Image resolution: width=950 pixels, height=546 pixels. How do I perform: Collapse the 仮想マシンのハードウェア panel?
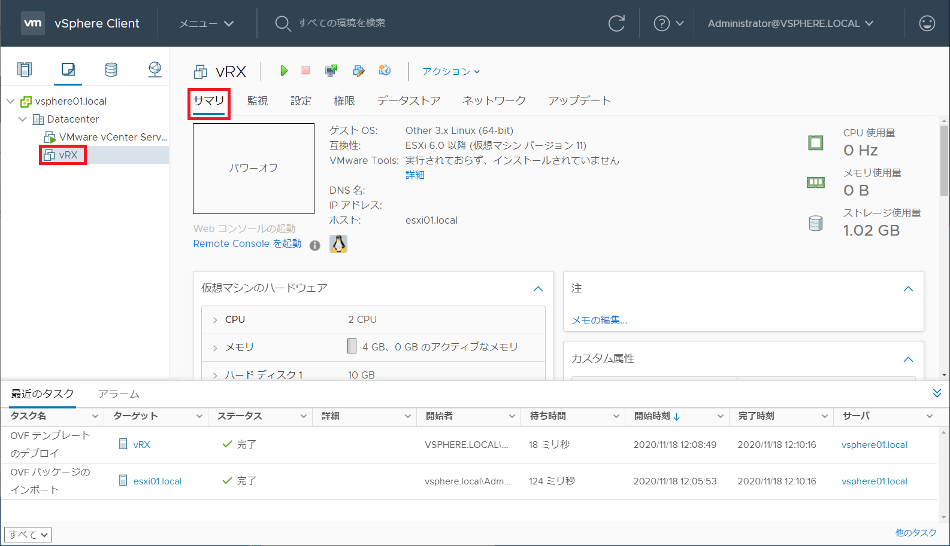point(538,289)
